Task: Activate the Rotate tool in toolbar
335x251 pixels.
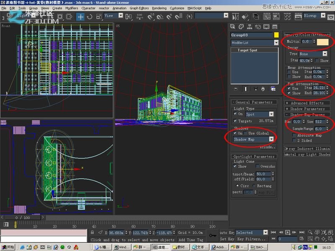Action: pos(90,17)
